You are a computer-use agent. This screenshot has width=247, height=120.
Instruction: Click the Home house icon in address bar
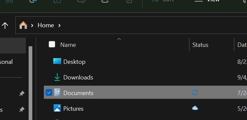pos(23,25)
